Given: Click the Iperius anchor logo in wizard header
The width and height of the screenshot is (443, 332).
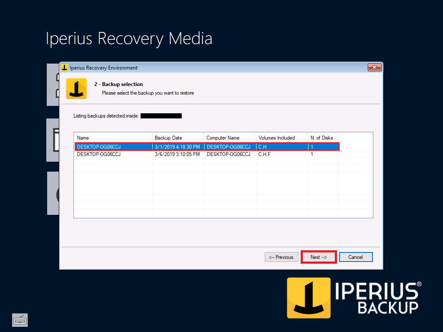Looking at the screenshot, I should (76, 89).
